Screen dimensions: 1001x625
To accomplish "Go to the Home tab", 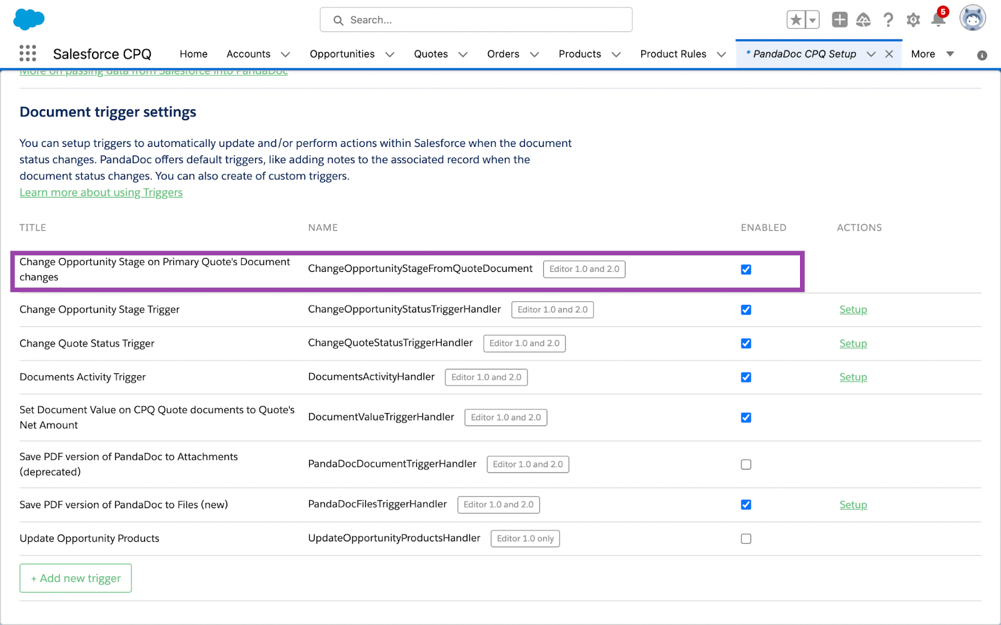I will click(193, 54).
